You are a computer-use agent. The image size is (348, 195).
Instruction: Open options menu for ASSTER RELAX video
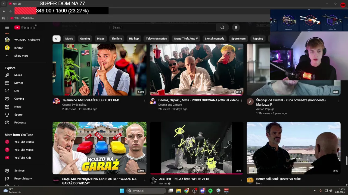[242, 179]
